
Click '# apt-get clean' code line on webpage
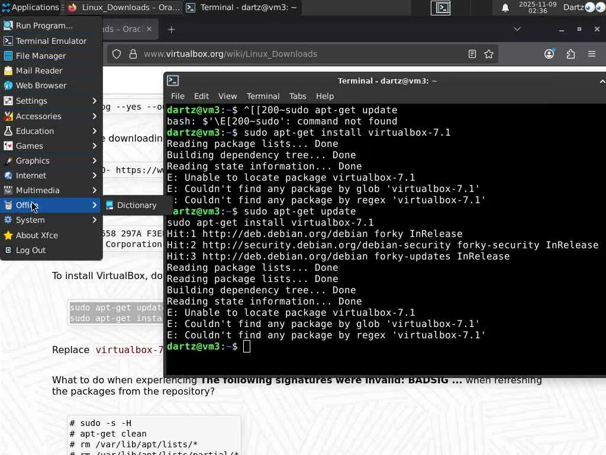click(x=108, y=434)
